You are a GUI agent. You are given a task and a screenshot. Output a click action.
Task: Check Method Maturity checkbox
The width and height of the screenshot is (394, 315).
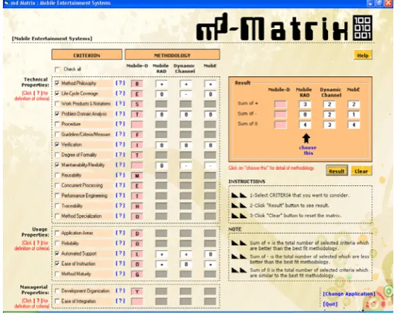57,274
